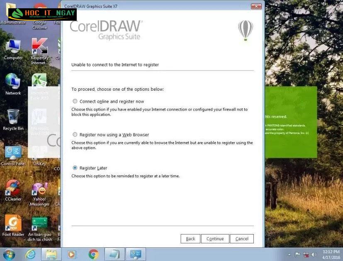343x261 pixels.
Task: Switch to the Control Panel taskbar item
Action: (136, 255)
